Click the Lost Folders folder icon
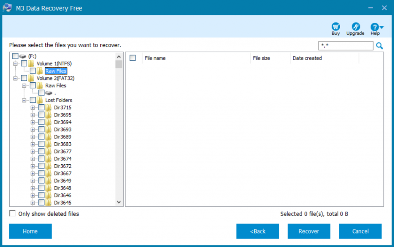Viewport: 394px width, 247px height. (x=40, y=100)
